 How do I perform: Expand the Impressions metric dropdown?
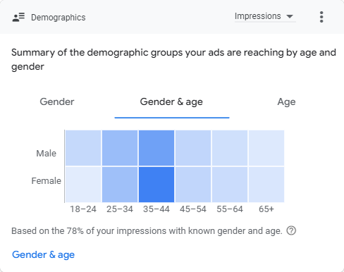(x=265, y=16)
